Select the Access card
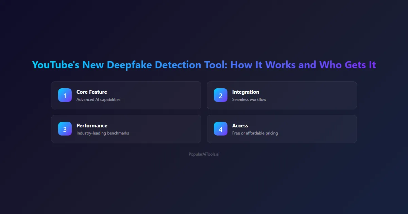This screenshot has width=408, height=214. point(282,129)
